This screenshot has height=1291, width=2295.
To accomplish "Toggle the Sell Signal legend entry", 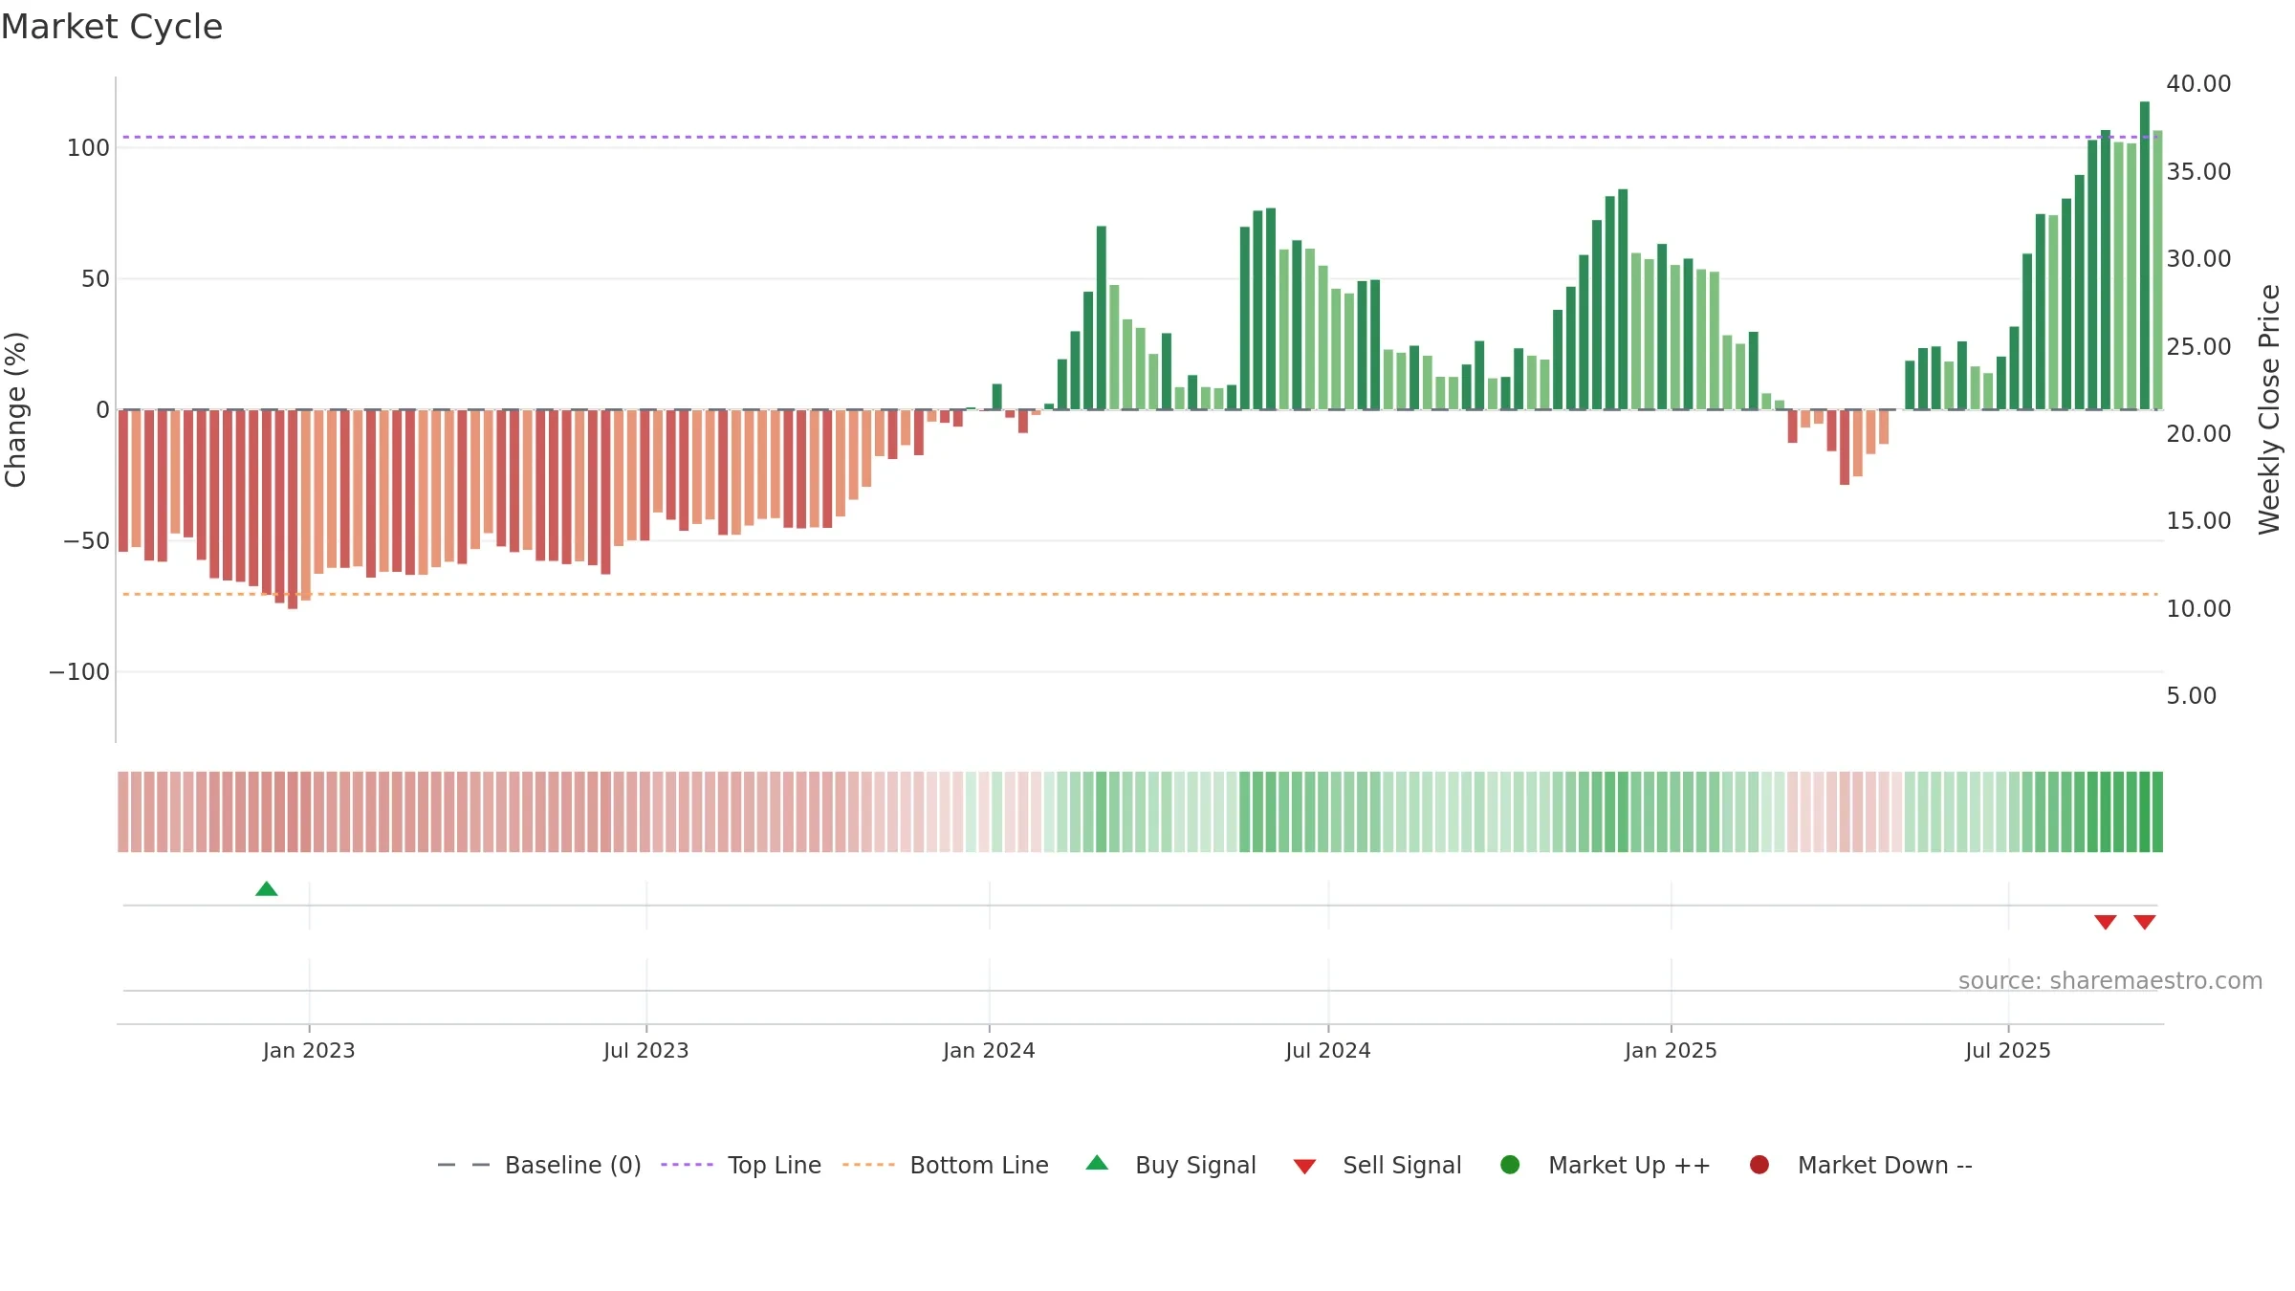I will coord(1378,1165).
